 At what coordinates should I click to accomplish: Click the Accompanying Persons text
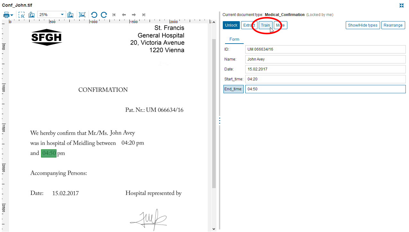(59, 173)
